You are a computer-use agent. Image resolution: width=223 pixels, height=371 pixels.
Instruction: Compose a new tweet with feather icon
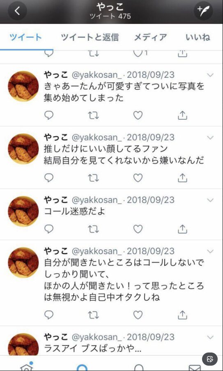[203, 11]
